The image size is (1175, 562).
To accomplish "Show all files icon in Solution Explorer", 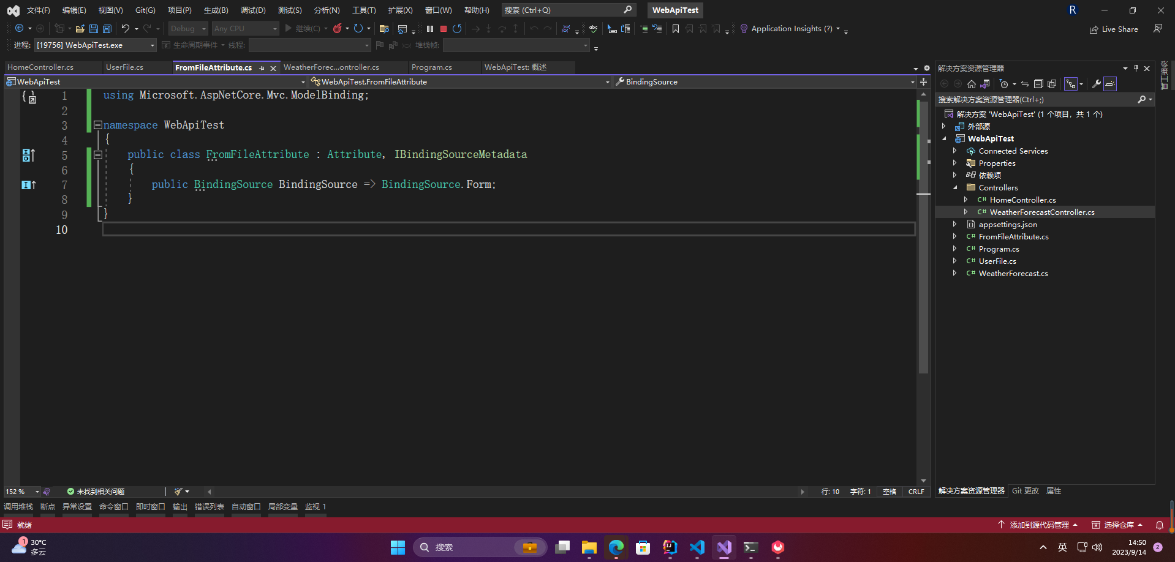I will 1052,84.
